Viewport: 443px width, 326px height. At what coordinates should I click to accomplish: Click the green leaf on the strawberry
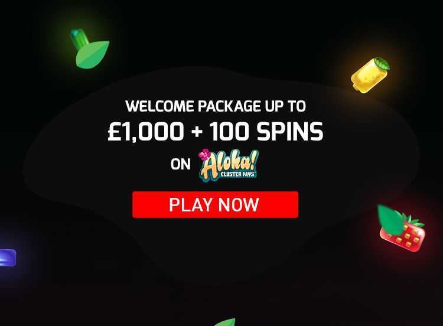click(x=391, y=220)
